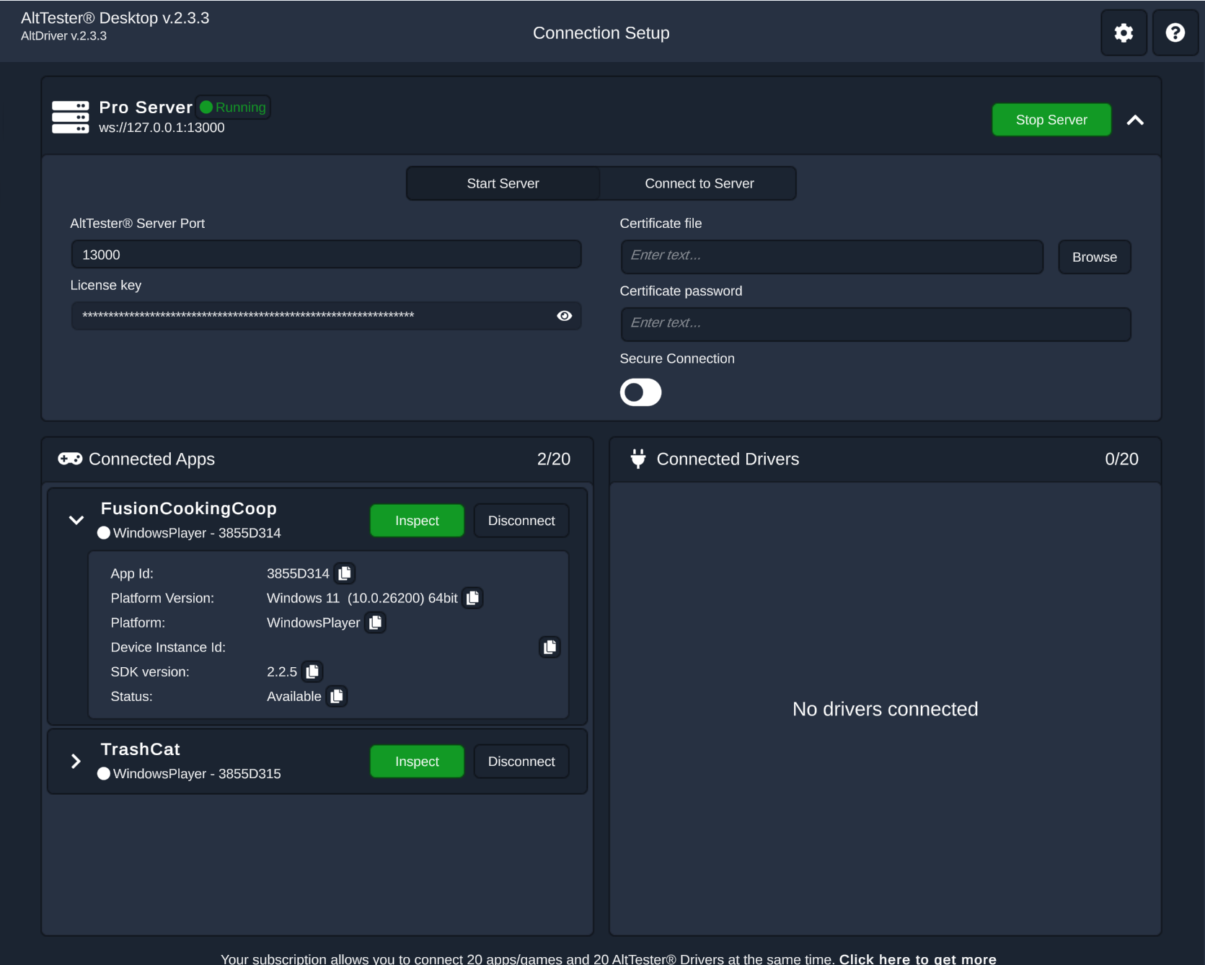Toggle the Secure Connection switch
Image resolution: width=1205 pixels, height=965 pixels.
click(640, 392)
